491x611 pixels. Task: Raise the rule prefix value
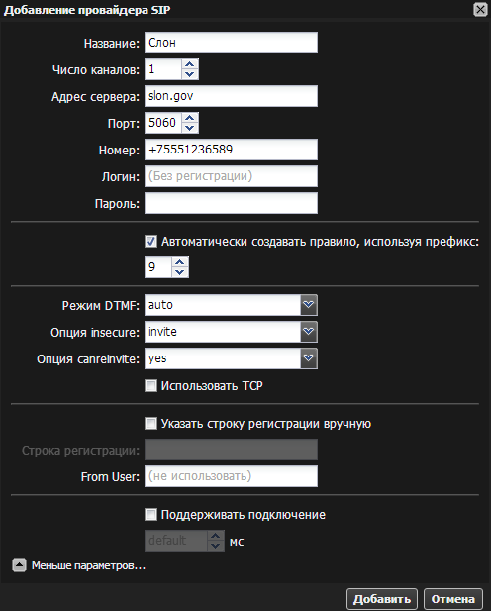[x=179, y=262]
